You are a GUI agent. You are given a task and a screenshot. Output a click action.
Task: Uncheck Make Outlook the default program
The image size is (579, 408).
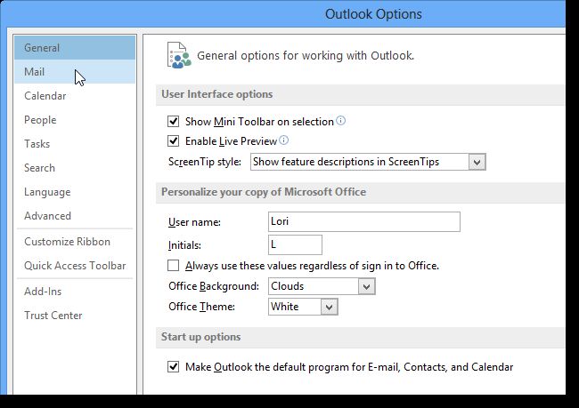pos(174,367)
